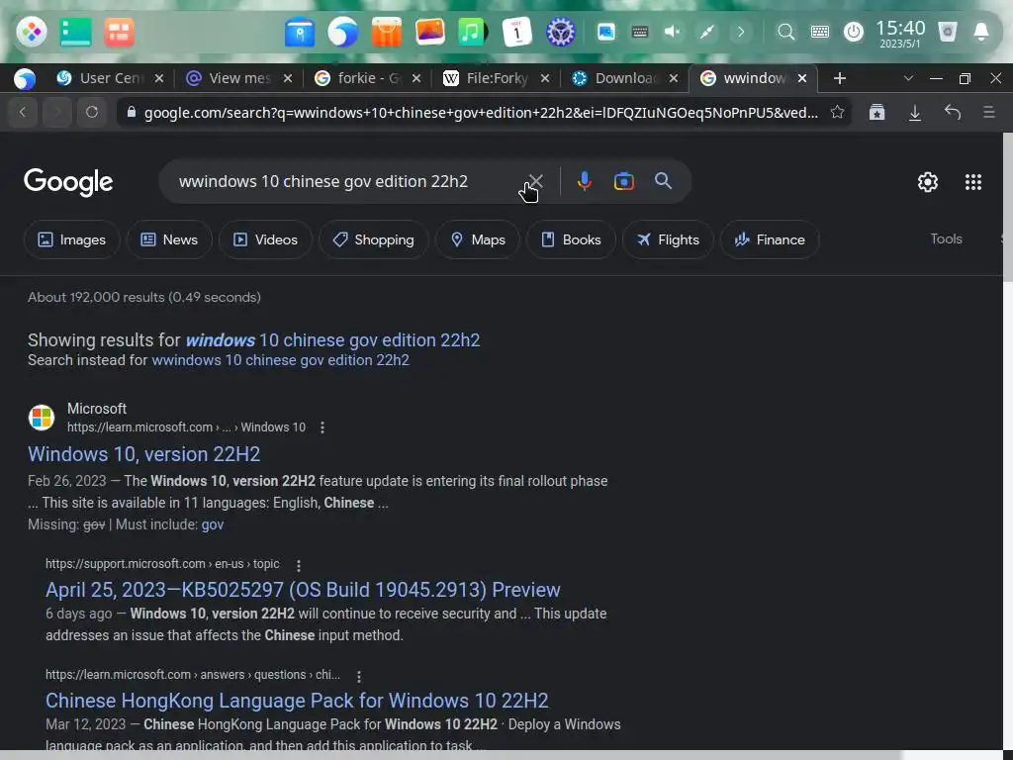
Task: Open Chinese HongKong Language Pack result
Action: click(x=297, y=701)
